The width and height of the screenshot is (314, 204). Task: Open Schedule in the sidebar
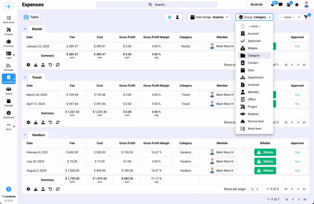(9, 67)
